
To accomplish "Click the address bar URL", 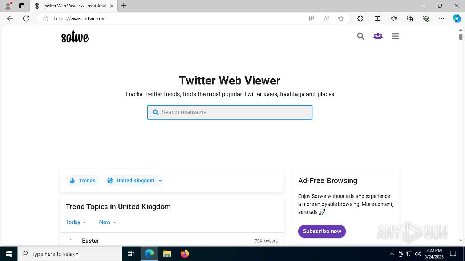I will tap(80, 18).
